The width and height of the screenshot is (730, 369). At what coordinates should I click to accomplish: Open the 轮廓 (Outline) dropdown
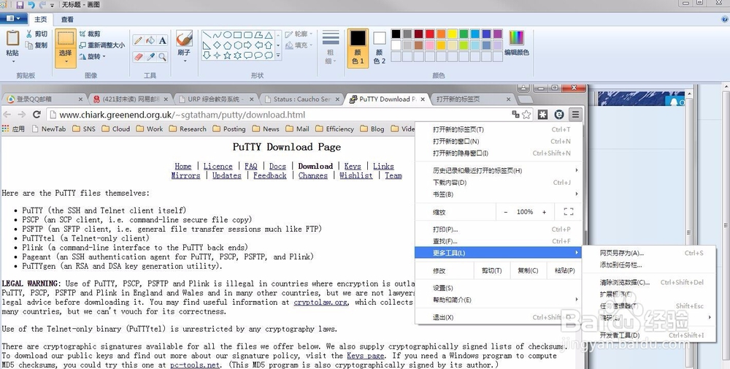pos(299,34)
